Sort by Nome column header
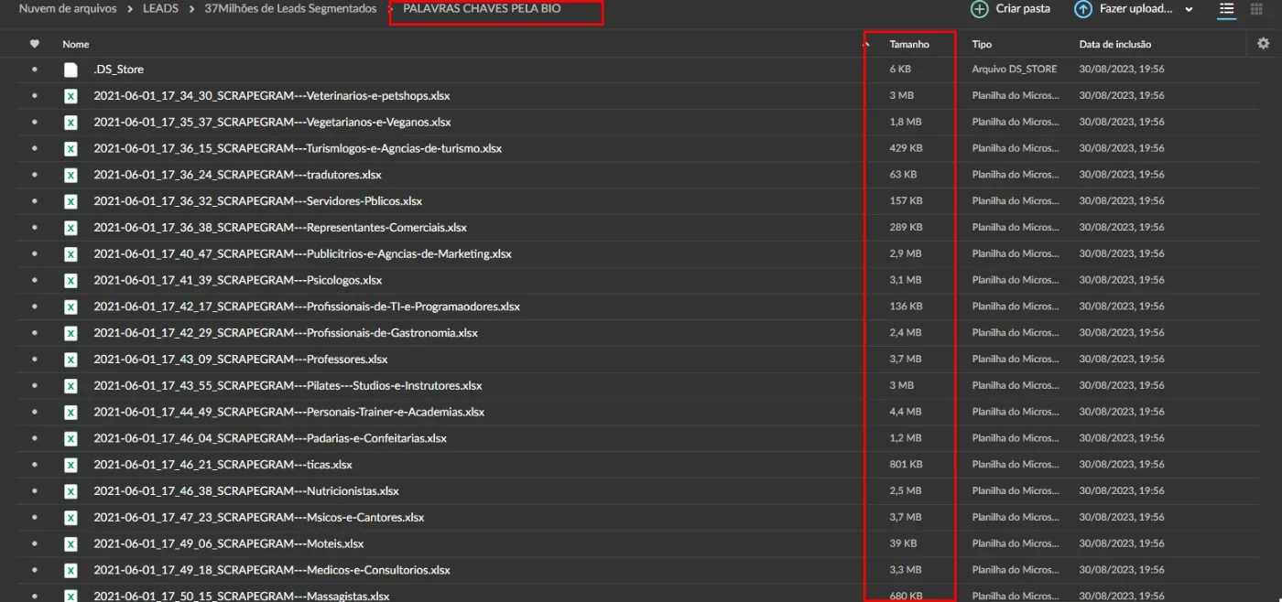This screenshot has height=602, width=1282. (76, 44)
